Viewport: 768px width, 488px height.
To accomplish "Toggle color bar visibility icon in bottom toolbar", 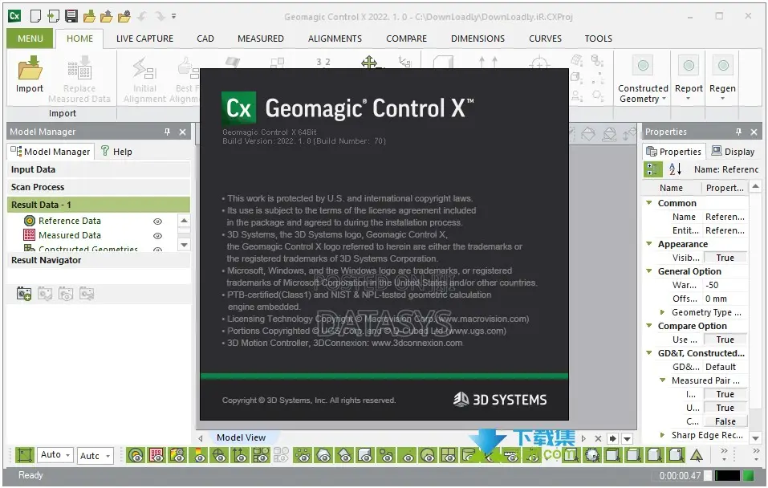I will click(199, 455).
